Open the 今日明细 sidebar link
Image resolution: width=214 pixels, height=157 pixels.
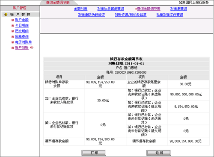pyautogui.click(x=22, y=26)
